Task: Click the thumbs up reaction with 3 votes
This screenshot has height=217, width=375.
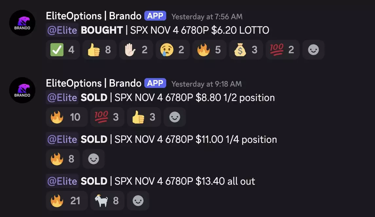Action: [x=143, y=117]
